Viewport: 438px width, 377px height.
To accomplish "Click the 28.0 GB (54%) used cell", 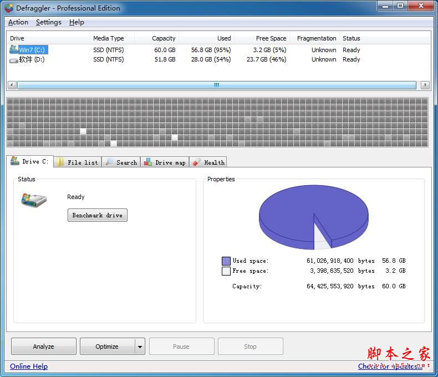I will [x=211, y=59].
